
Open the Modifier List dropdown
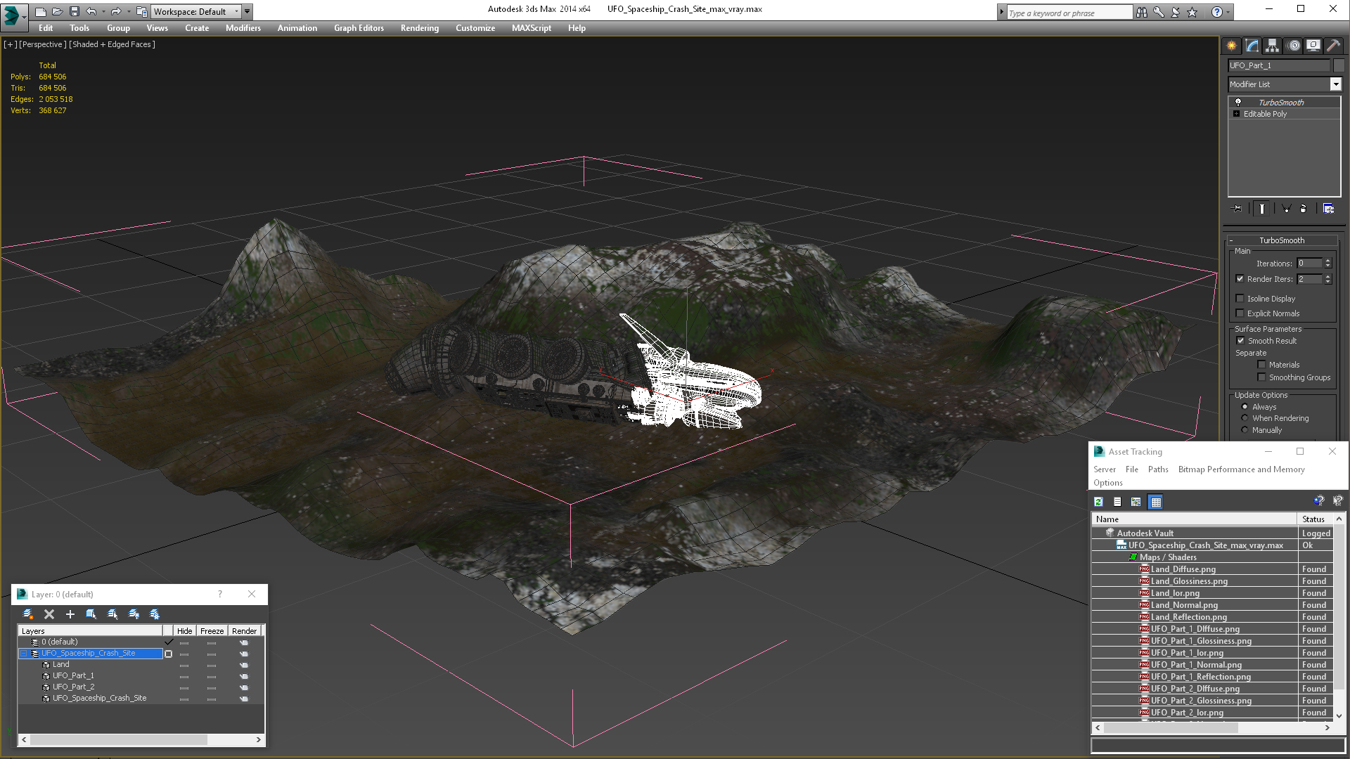click(x=1335, y=84)
